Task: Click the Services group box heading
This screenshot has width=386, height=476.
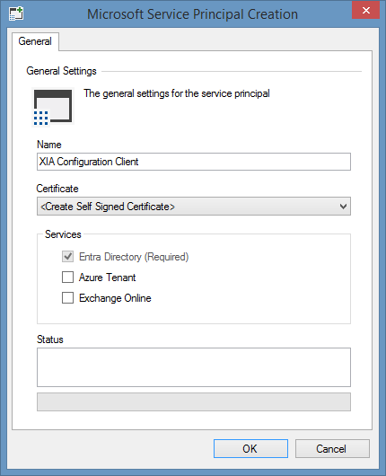Action: point(63,234)
